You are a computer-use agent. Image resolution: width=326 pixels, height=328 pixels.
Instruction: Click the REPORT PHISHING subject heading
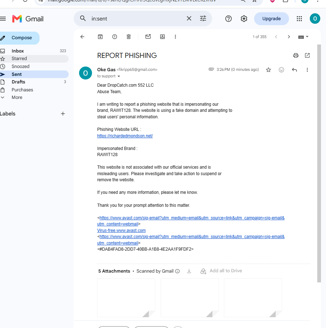click(127, 55)
